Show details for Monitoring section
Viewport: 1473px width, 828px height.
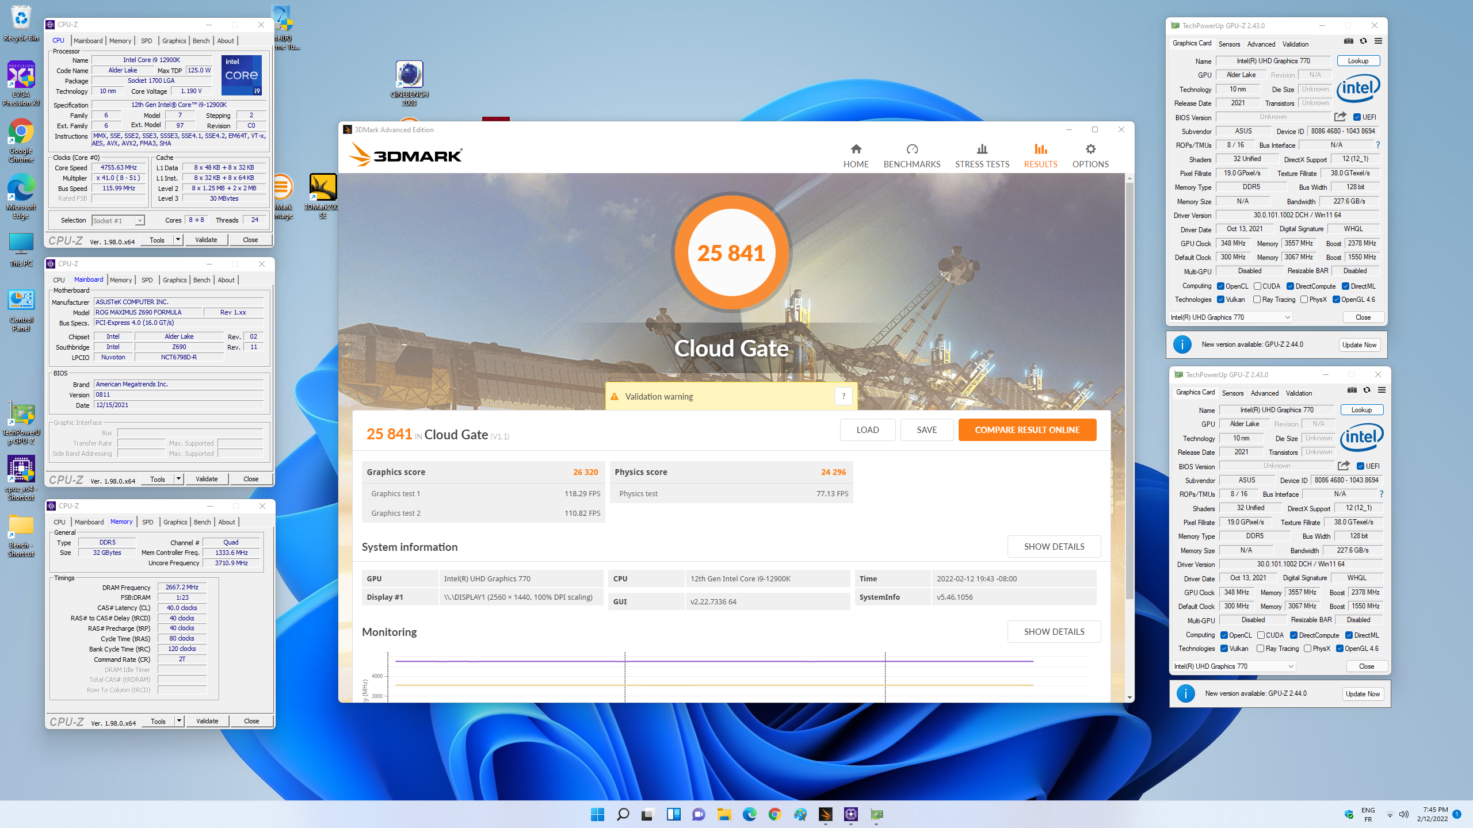pyautogui.click(x=1054, y=632)
